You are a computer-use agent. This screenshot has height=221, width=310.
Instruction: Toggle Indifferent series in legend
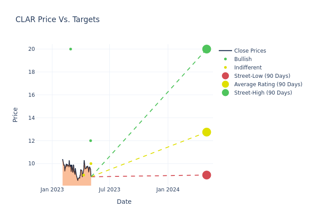pyautogui.click(x=248, y=68)
